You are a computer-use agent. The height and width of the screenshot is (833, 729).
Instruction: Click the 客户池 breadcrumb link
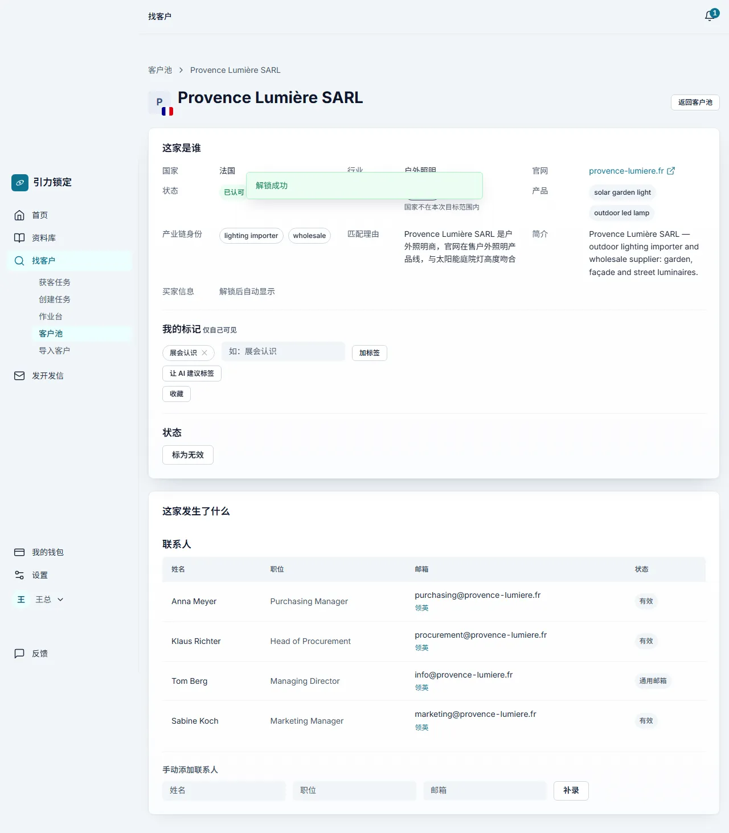pos(160,70)
